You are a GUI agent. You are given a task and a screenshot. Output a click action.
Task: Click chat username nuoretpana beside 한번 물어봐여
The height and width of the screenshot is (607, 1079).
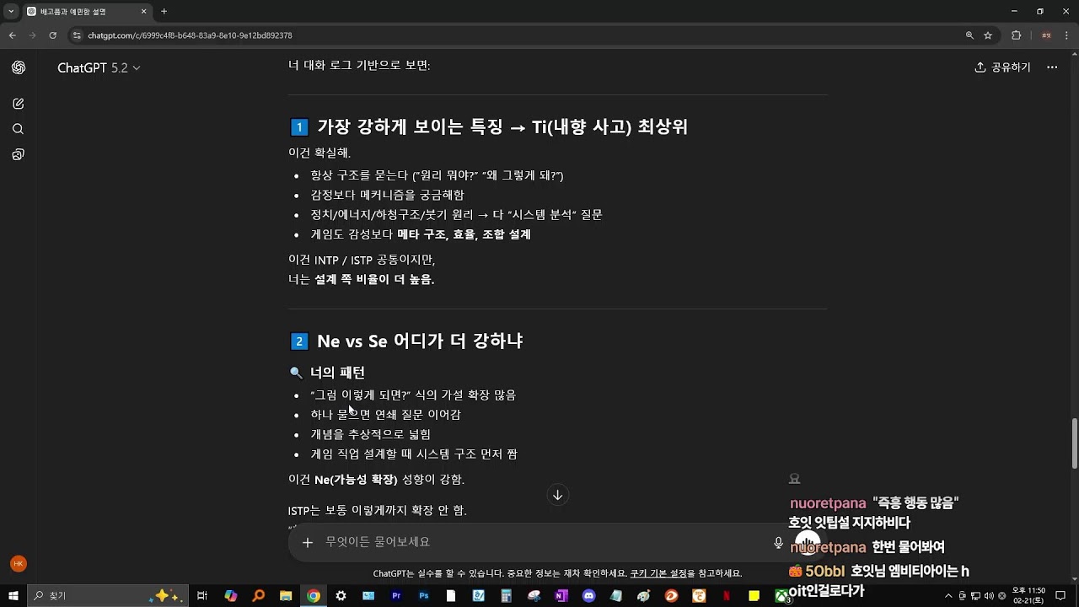[828, 547]
